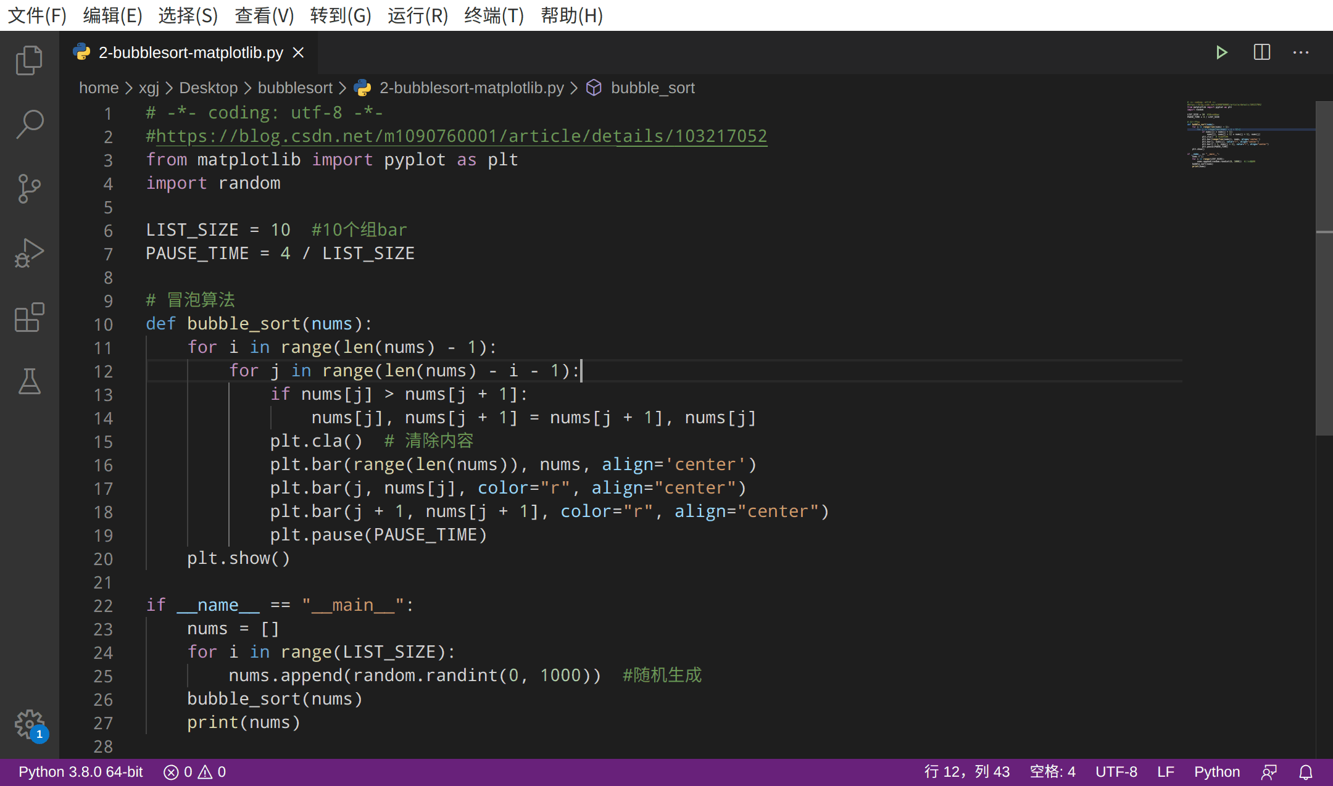Close the 2-bubblesort-matplotlib.py tab
The height and width of the screenshot is (786, 1333).
[x=298, y=52]
